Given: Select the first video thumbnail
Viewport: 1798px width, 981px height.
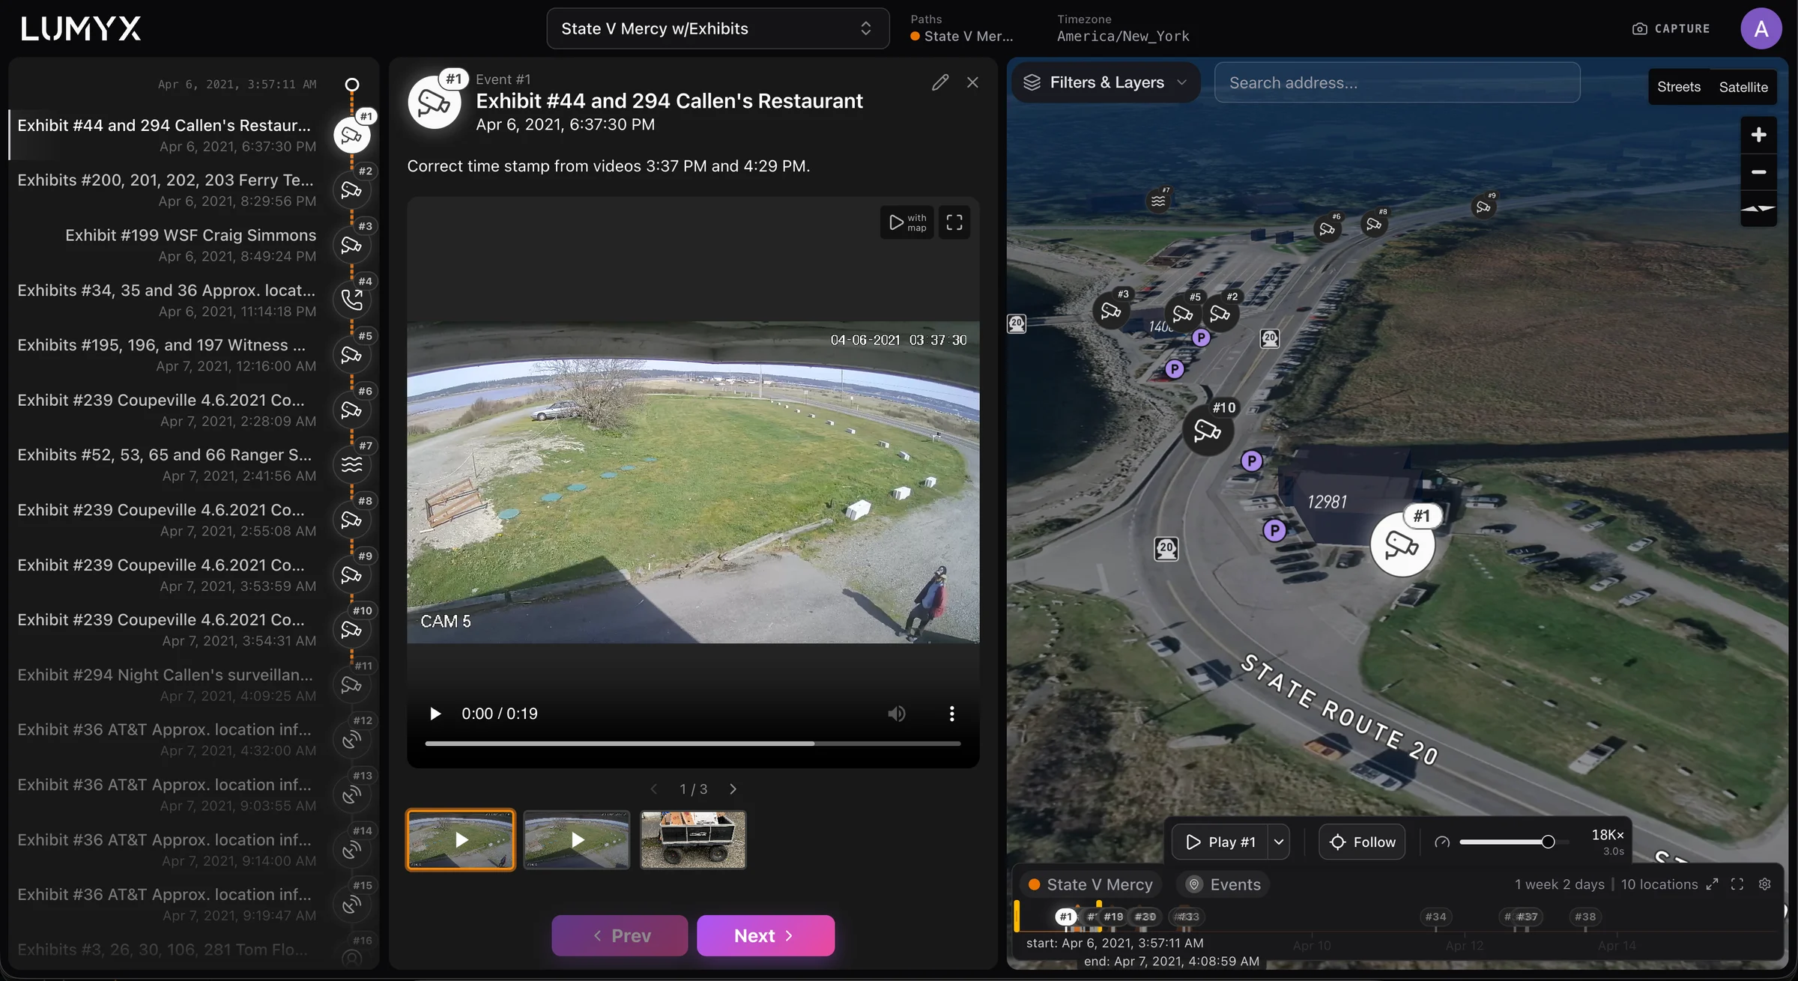Looking at the screenshot, I should tap(461, 839).
